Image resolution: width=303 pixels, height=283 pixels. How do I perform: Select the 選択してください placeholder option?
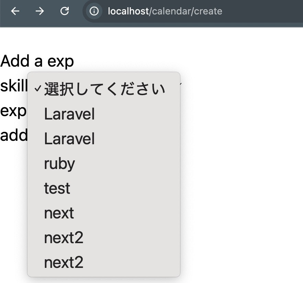click(x=104, y=89)
